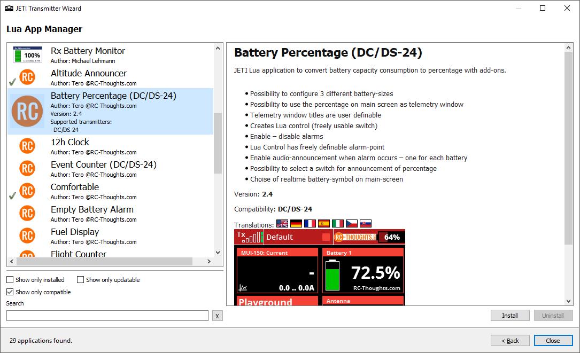Image resolution: width=580 pixels, height=353 pixels.
Task: Click the Fuel Display RC logo icon
Action: [x=27, y=236]
